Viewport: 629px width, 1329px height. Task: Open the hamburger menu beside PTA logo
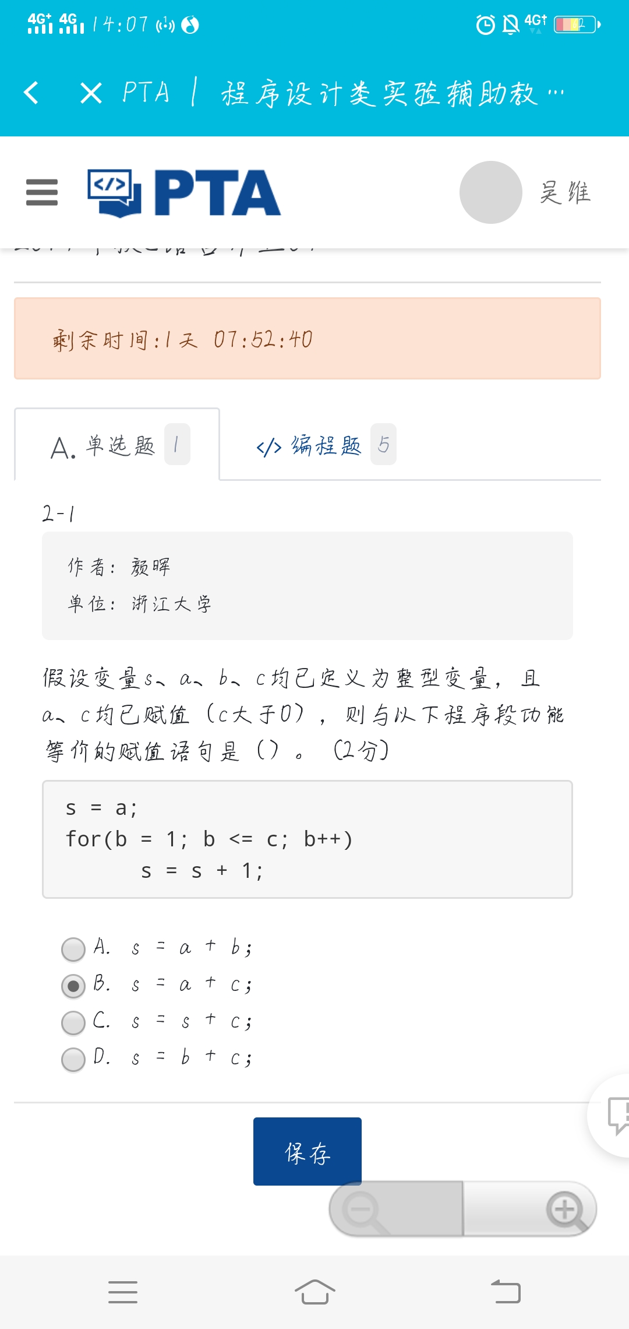(42, 192)
